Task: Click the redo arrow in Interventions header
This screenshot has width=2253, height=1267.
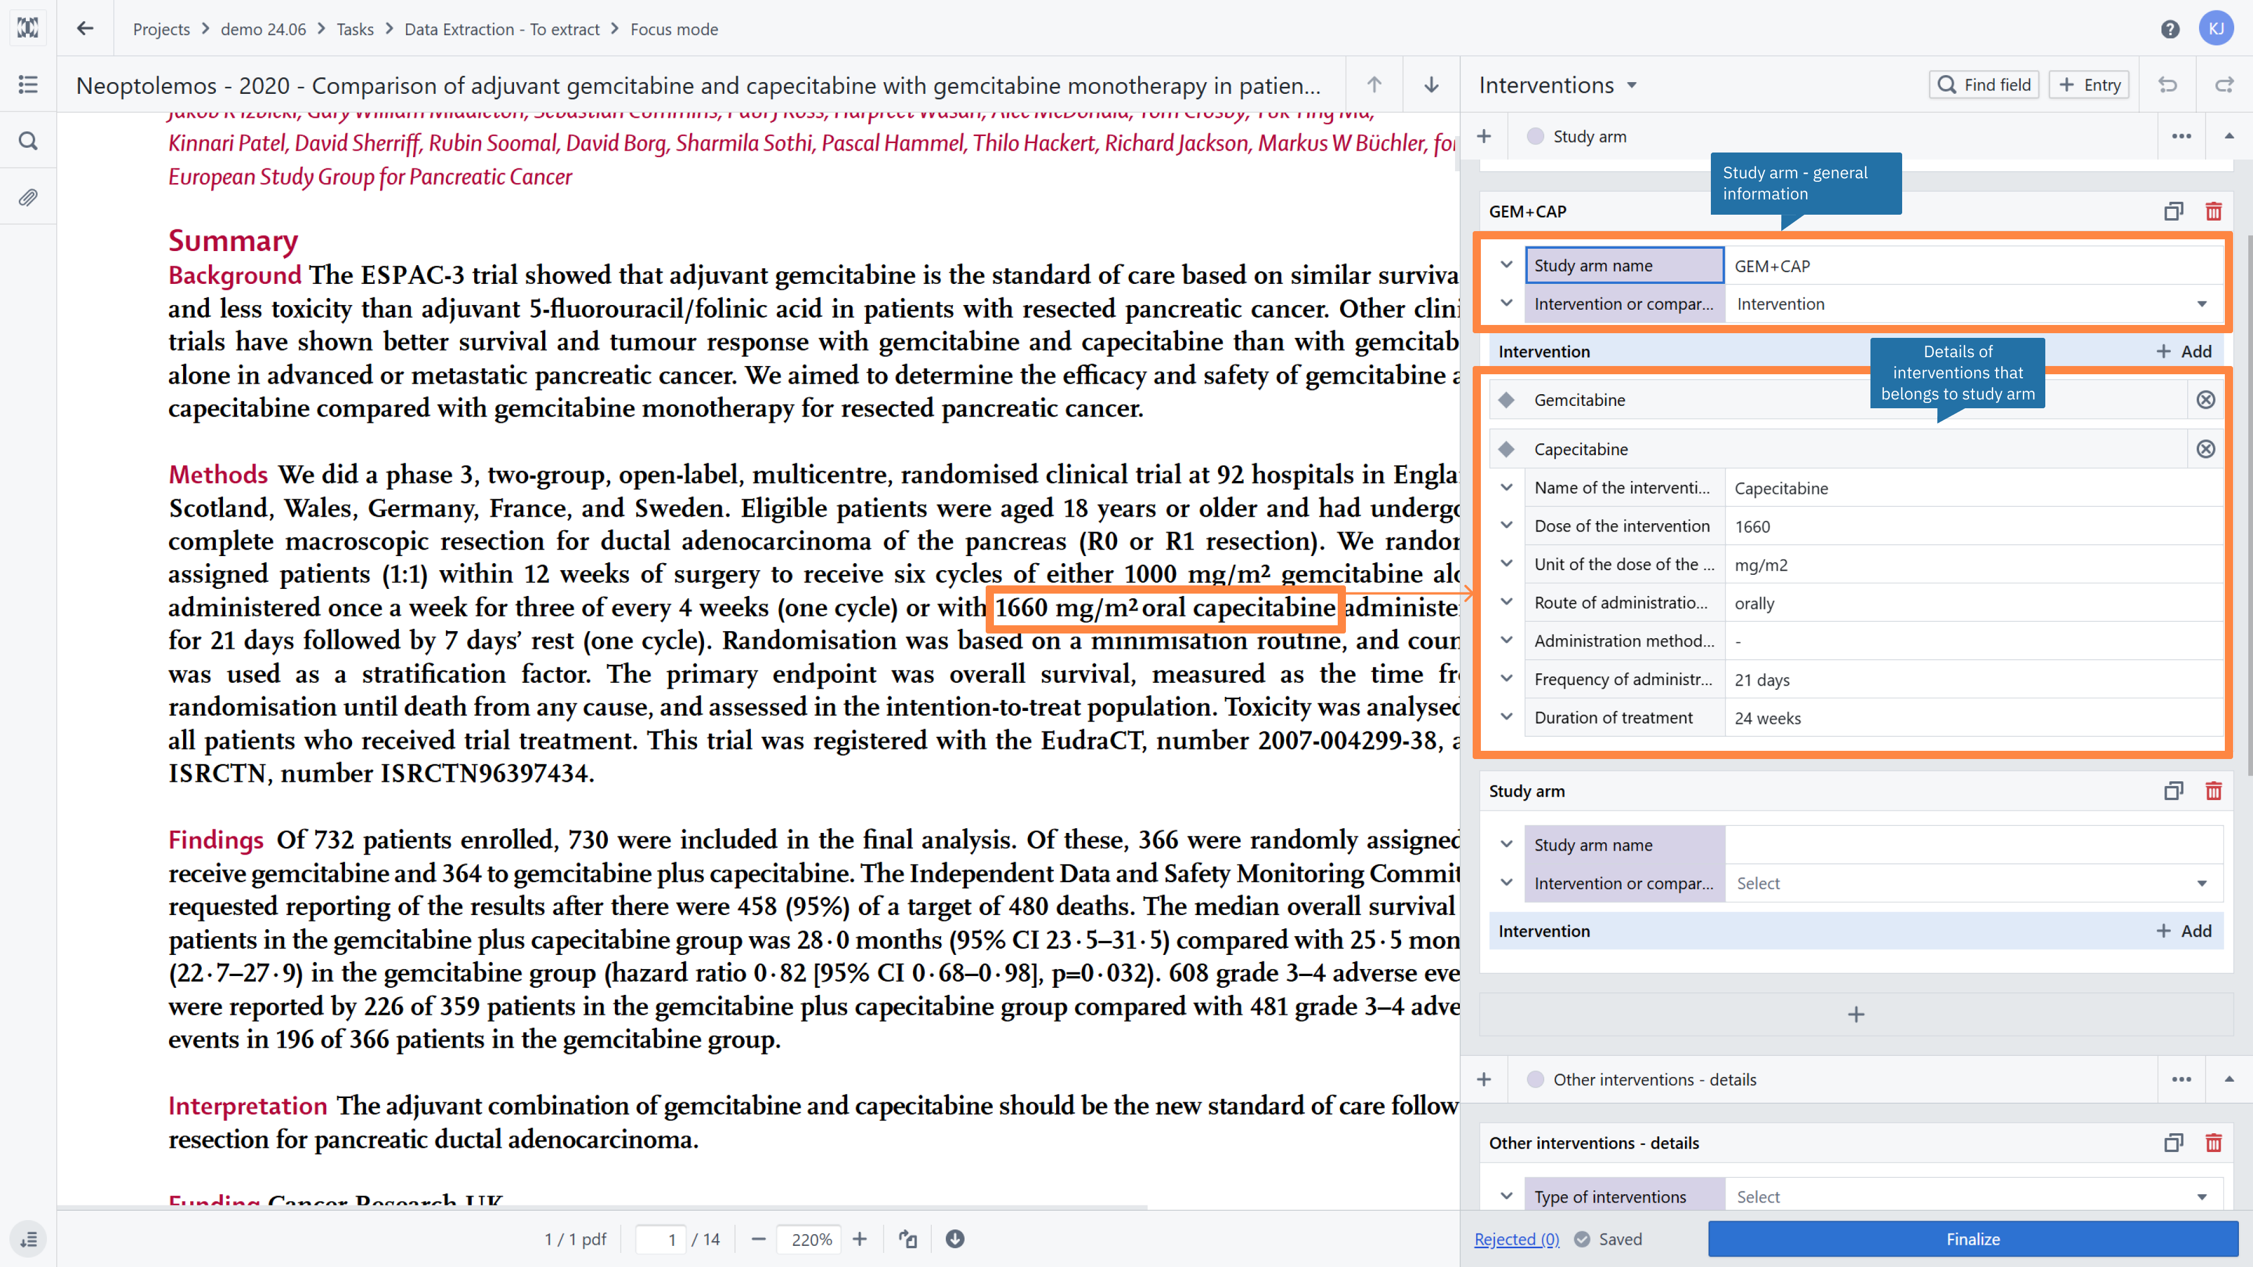Action: [x=2224, y=85]
